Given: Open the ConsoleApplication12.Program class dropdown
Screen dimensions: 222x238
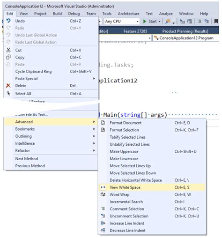Looking at the screenshot, I should 186,38.
